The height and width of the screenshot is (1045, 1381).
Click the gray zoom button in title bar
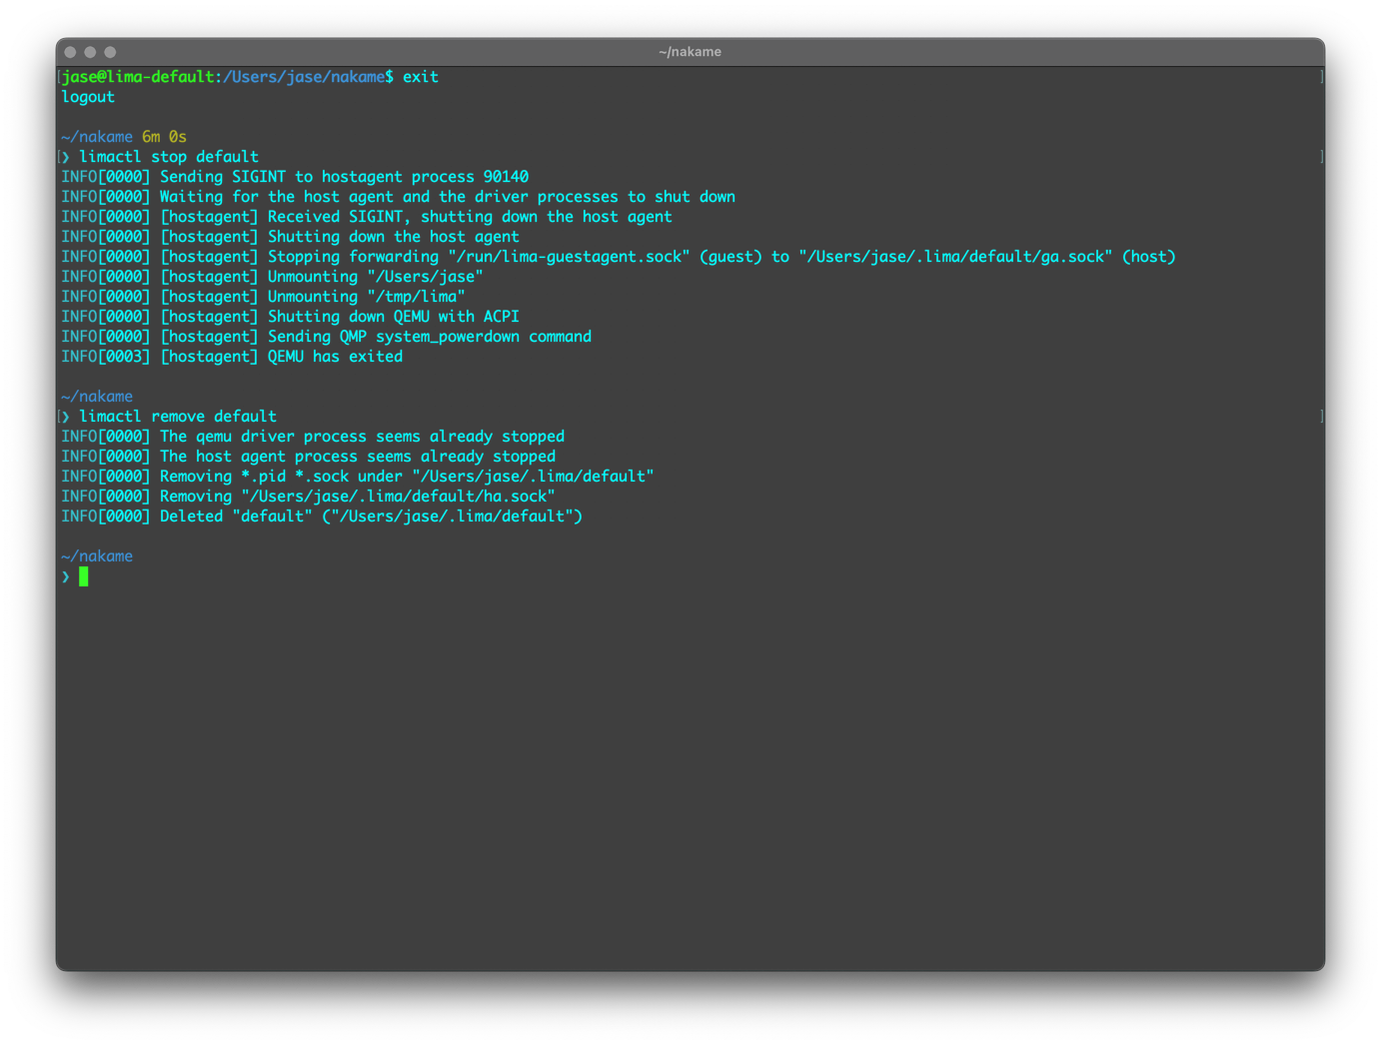(x=110, y=52)
